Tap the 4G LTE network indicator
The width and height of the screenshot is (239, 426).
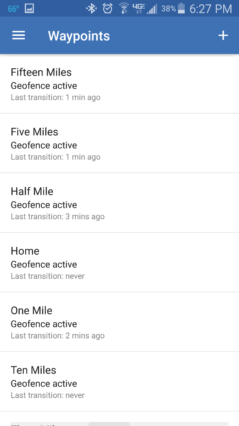click(140, 8)
